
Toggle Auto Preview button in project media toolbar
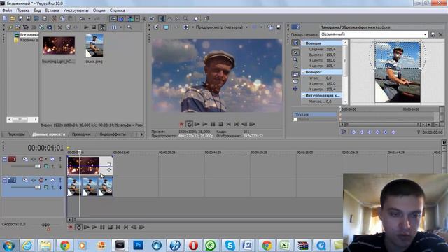click(102, 27)
